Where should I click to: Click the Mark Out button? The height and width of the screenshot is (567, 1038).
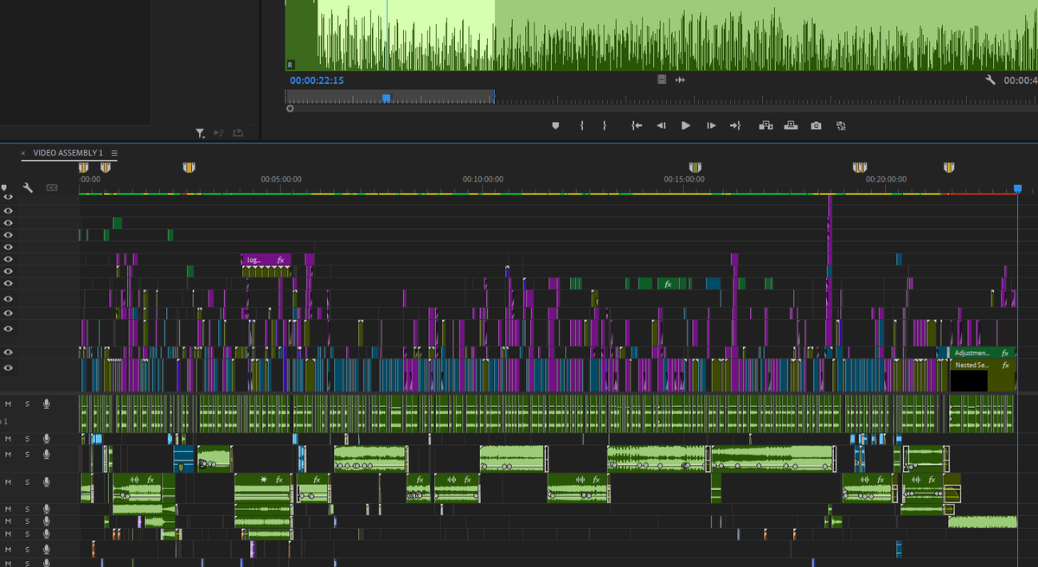pos(604,125)
